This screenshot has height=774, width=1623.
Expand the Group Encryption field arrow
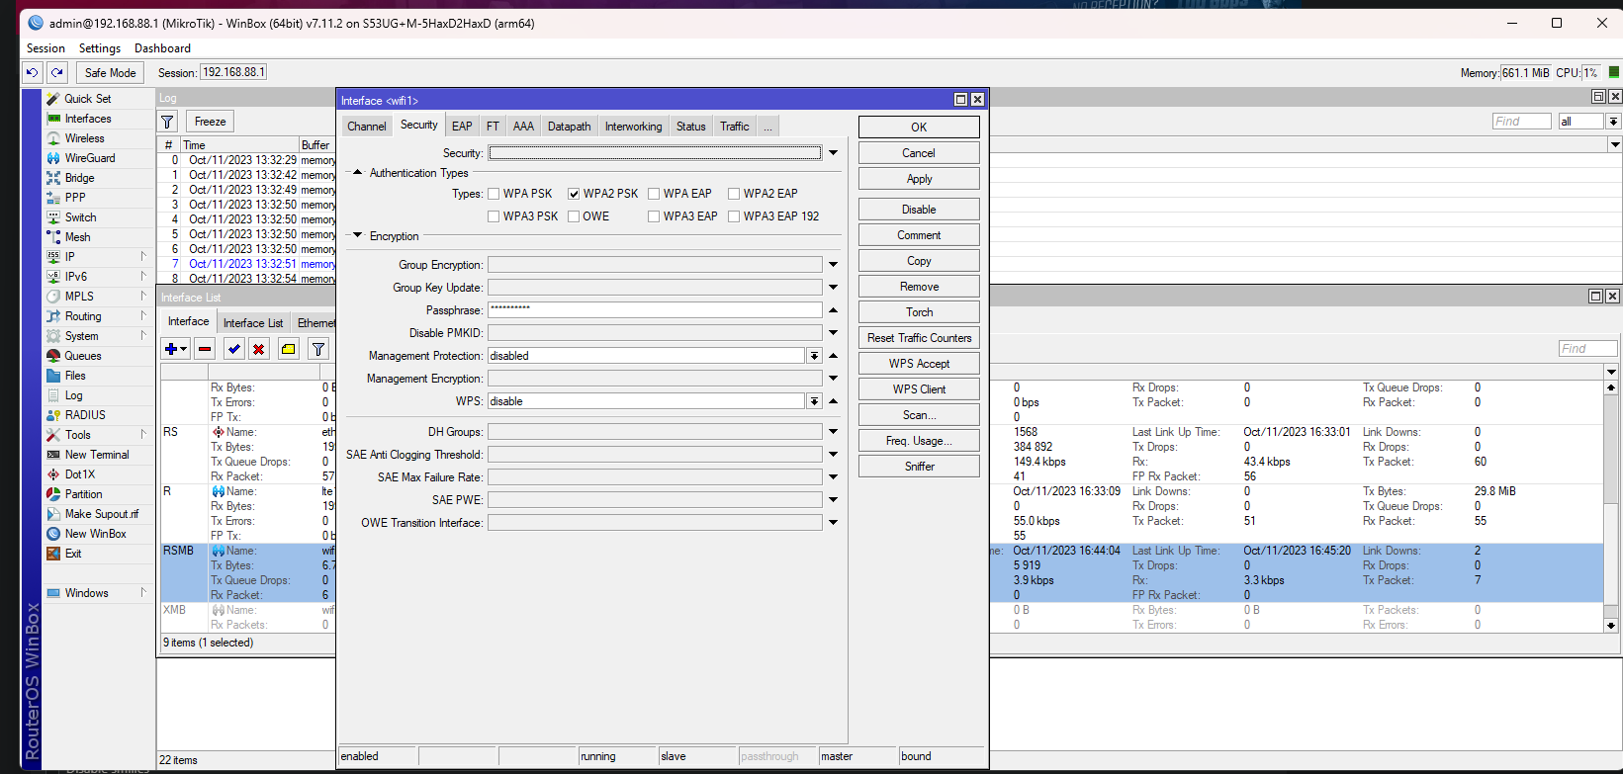834,265
